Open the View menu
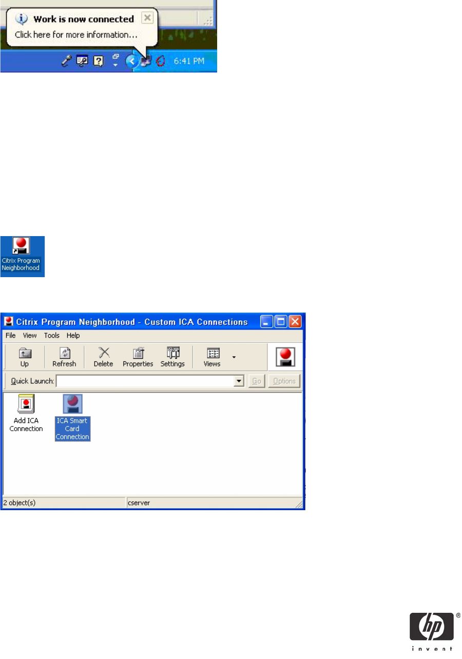The height and width of the screenshot is (659, 462). coord(30,336)
